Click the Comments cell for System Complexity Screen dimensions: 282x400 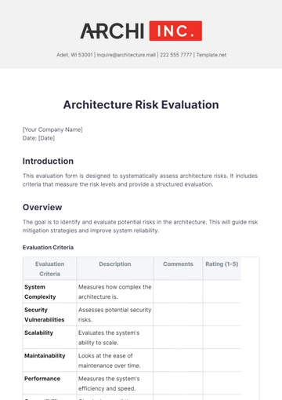178,292
